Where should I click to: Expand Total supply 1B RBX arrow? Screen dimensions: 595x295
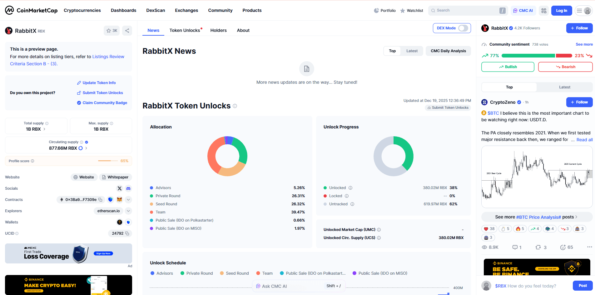pos(44,129)
